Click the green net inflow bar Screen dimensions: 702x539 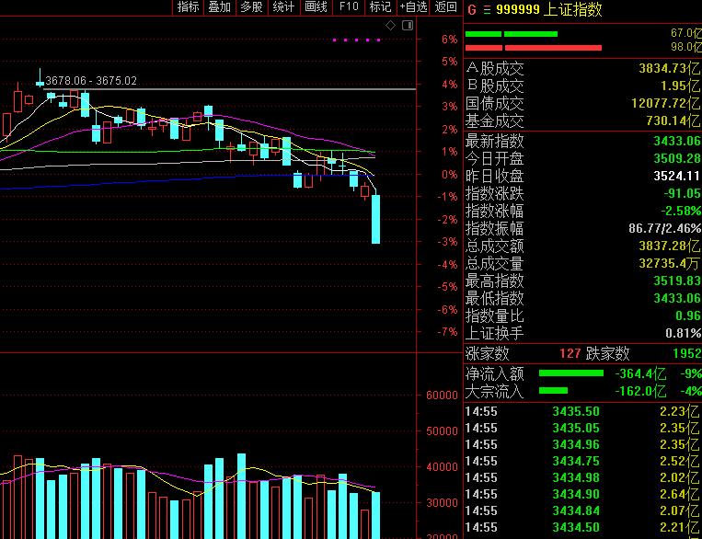[570, 373]
